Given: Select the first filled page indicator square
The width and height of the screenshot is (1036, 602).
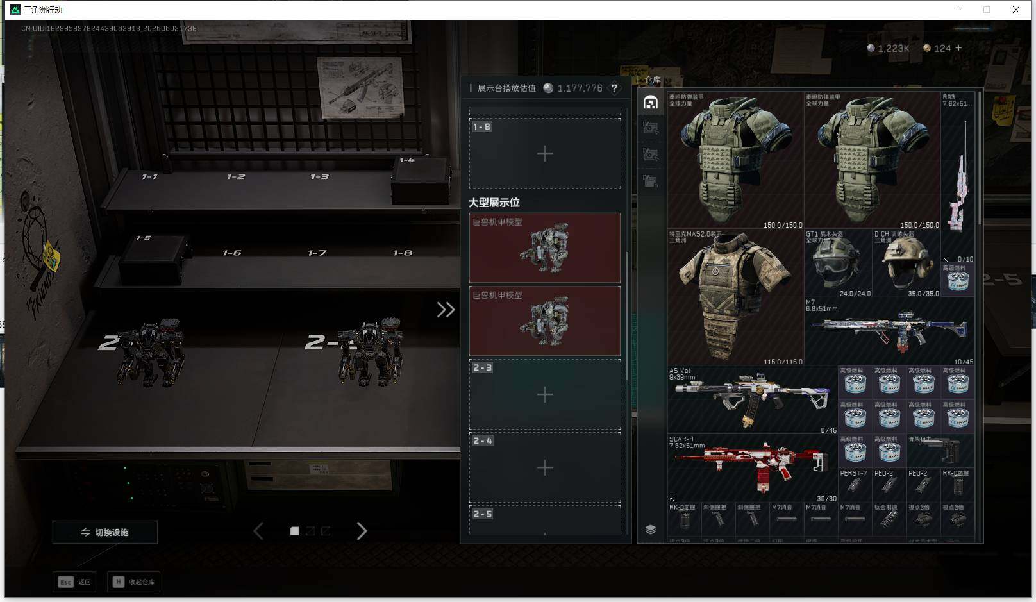Looking at the screenshot, I should [294, 531].
